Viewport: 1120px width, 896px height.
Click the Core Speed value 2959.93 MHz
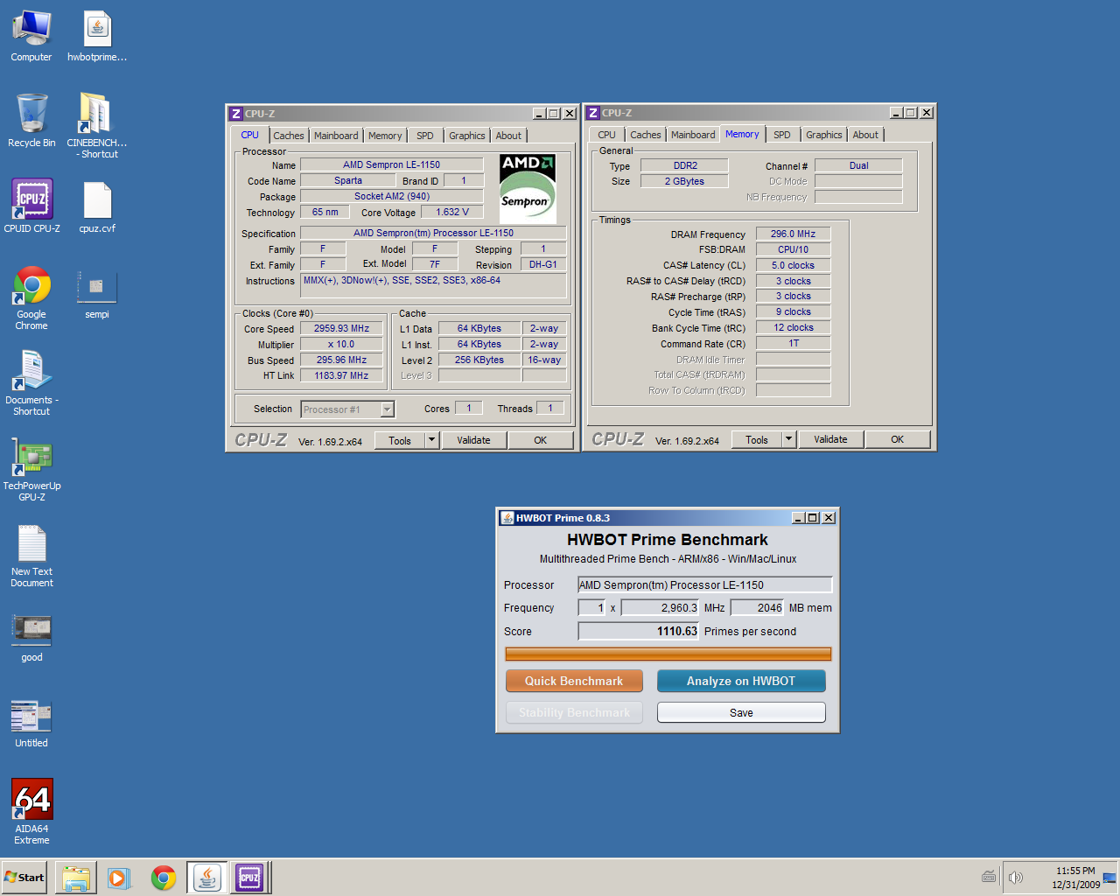pyautogui.click(x=341, y=328)
